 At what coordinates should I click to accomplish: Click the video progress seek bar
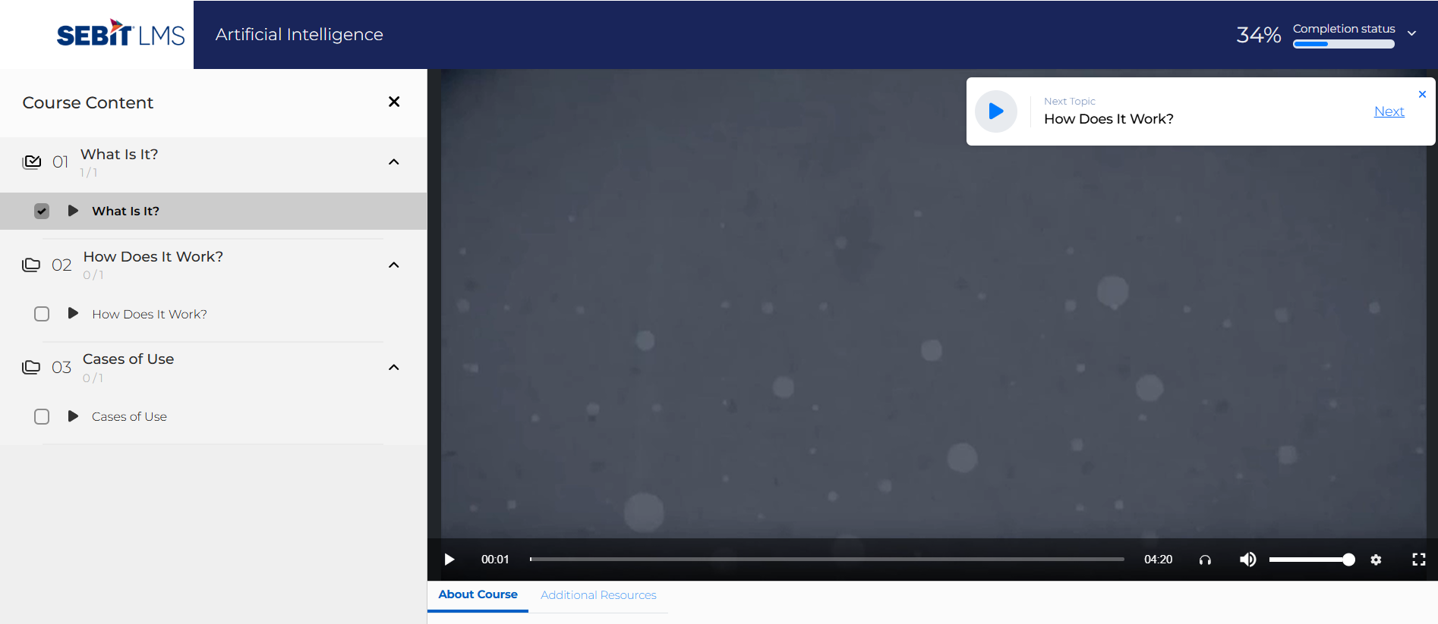point(827,560)
